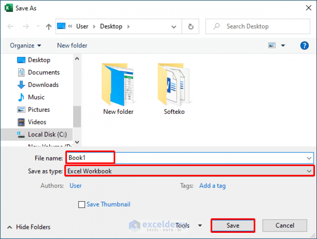Select the New folder thumbnail
317x239 pixels.
pyautogui.click(x=118, y=84)
